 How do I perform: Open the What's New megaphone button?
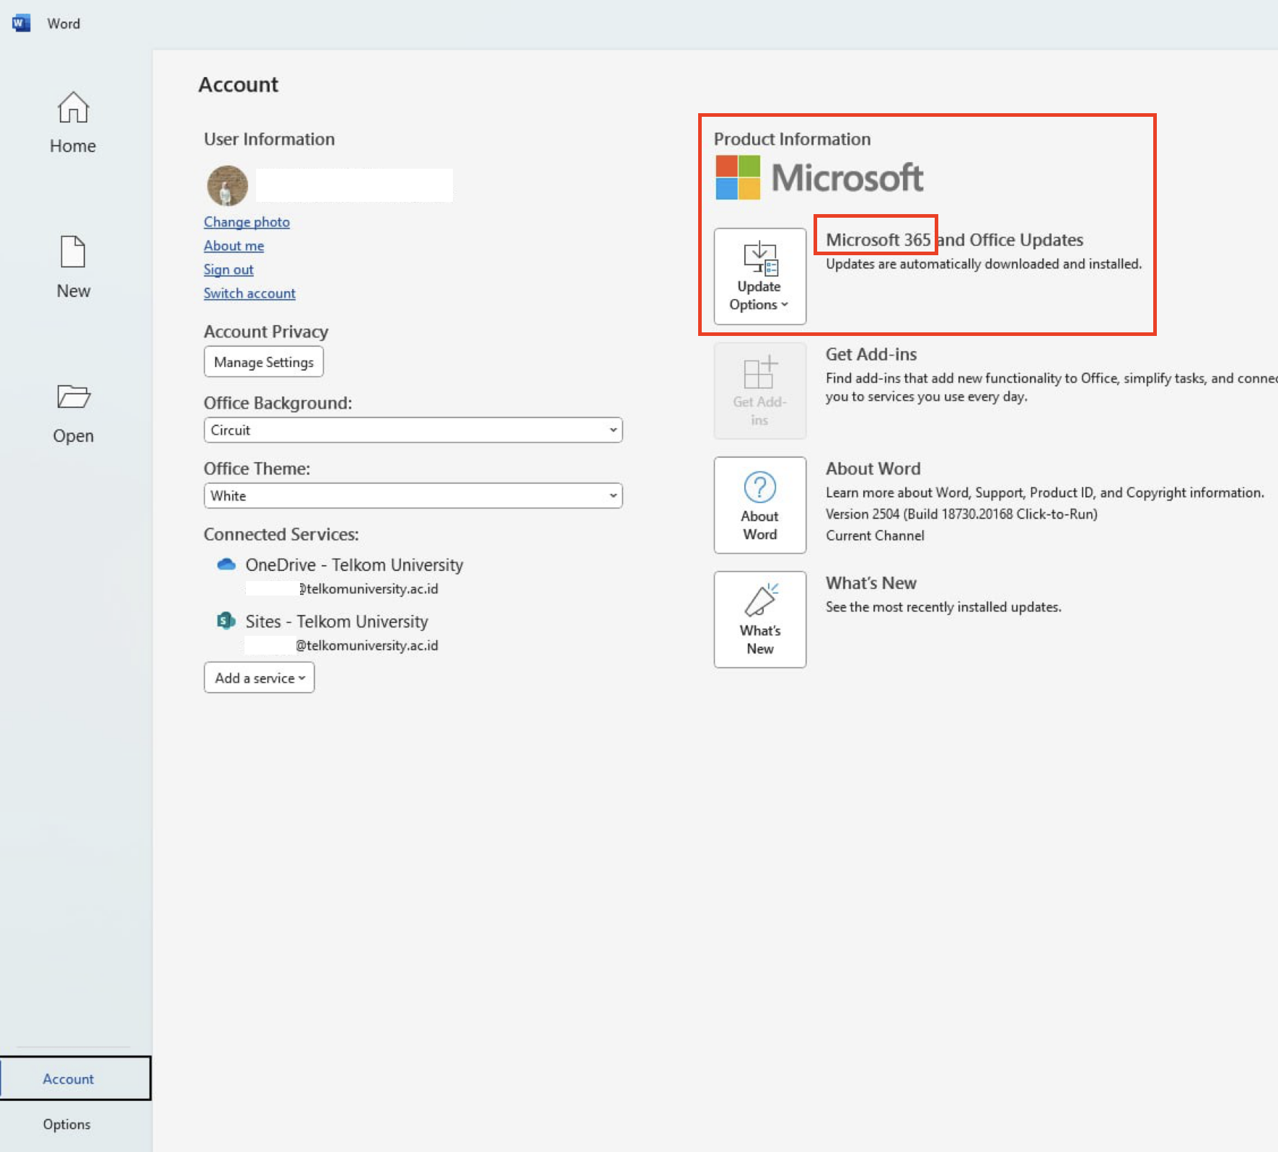tap(759, 619)
